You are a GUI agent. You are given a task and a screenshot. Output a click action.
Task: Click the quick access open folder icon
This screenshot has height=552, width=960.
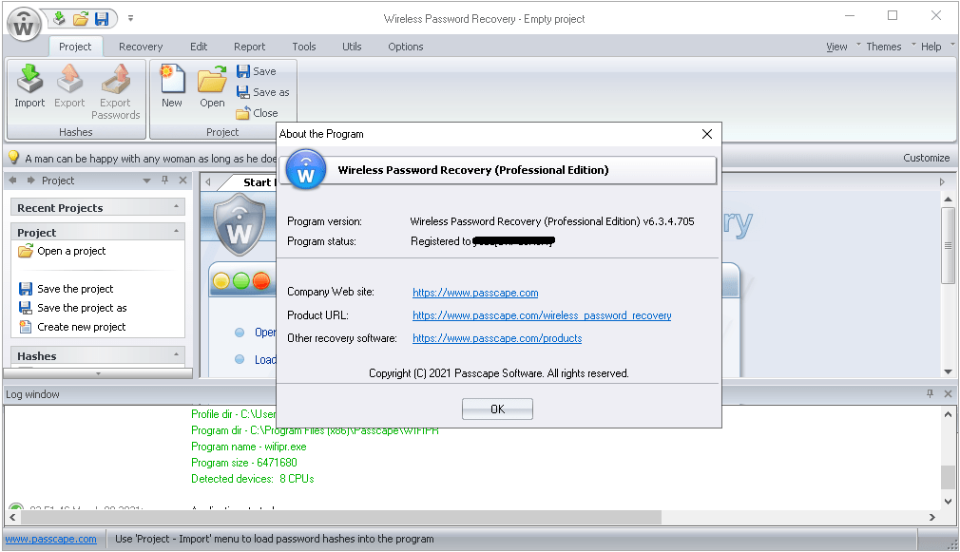80,18
